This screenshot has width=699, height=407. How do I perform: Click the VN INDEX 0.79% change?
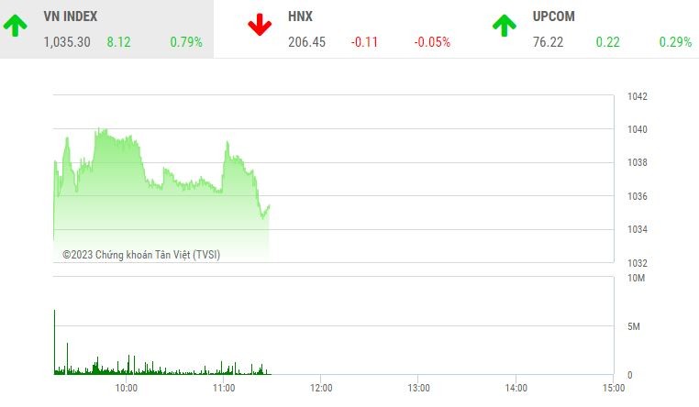(x=186, y=41)
